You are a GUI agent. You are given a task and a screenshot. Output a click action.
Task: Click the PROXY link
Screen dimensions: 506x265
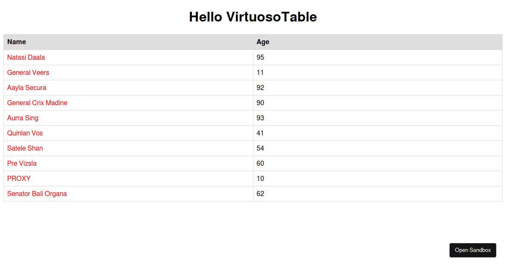[x=19, y=178]
